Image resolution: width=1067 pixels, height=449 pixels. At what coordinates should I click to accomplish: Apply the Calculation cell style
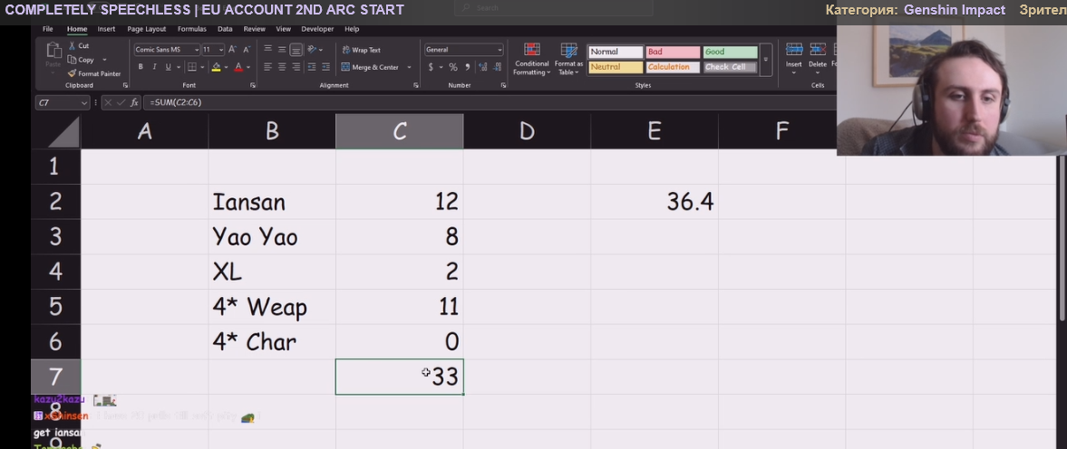point(673,67)
